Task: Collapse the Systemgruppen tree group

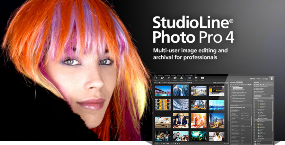Action: [x=230, y=86]
